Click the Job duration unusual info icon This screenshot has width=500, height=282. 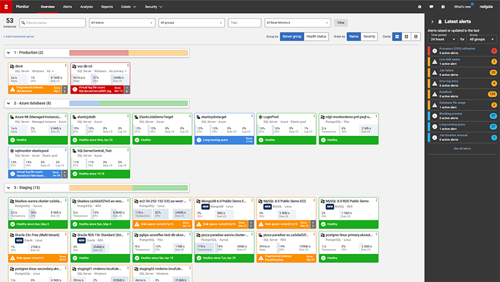point(434,137)
